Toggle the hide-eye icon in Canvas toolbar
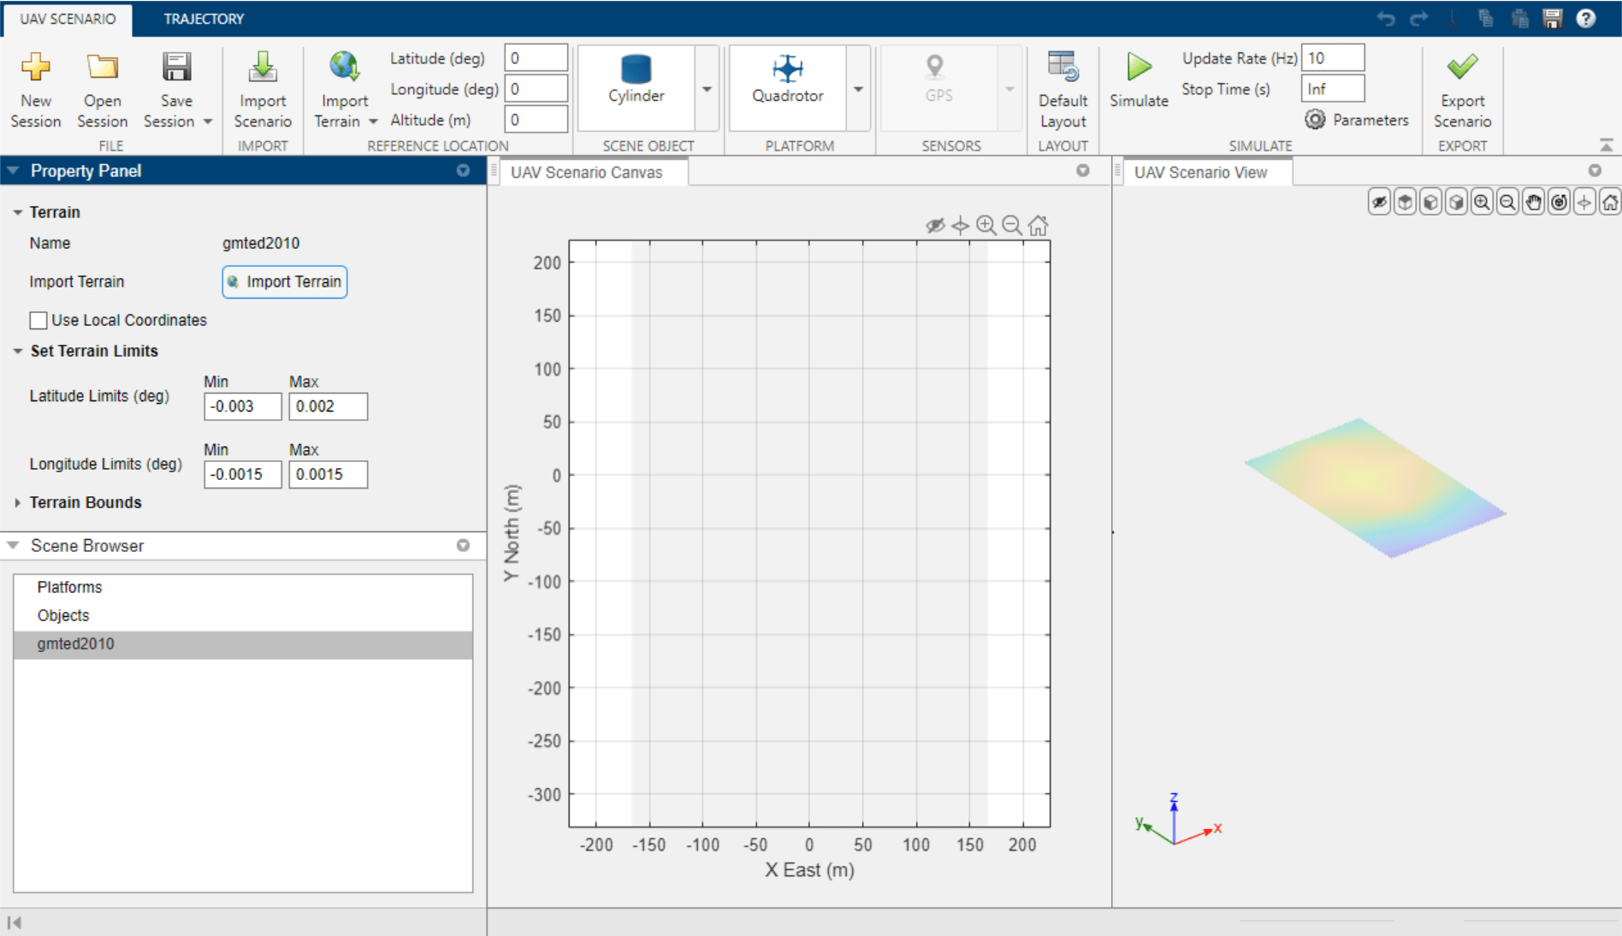Viewport: 1622px width, 936px height. [935, 225]
